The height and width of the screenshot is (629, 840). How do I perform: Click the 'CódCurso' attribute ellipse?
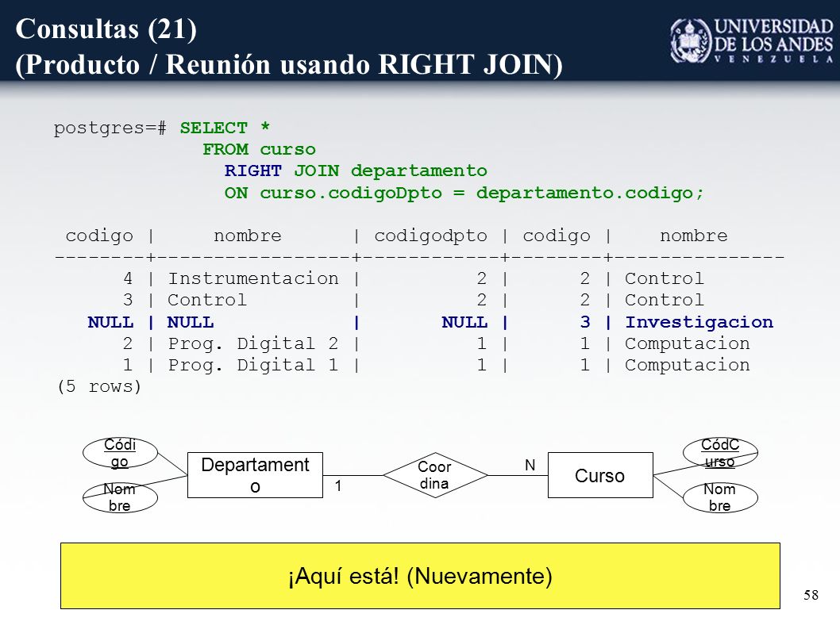point(720,453)
